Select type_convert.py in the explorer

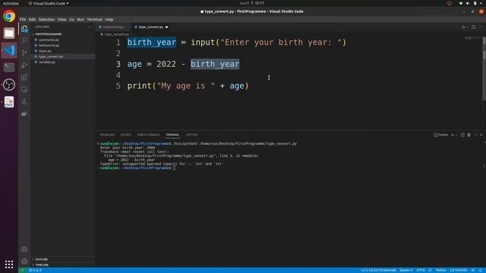(51, 57)
